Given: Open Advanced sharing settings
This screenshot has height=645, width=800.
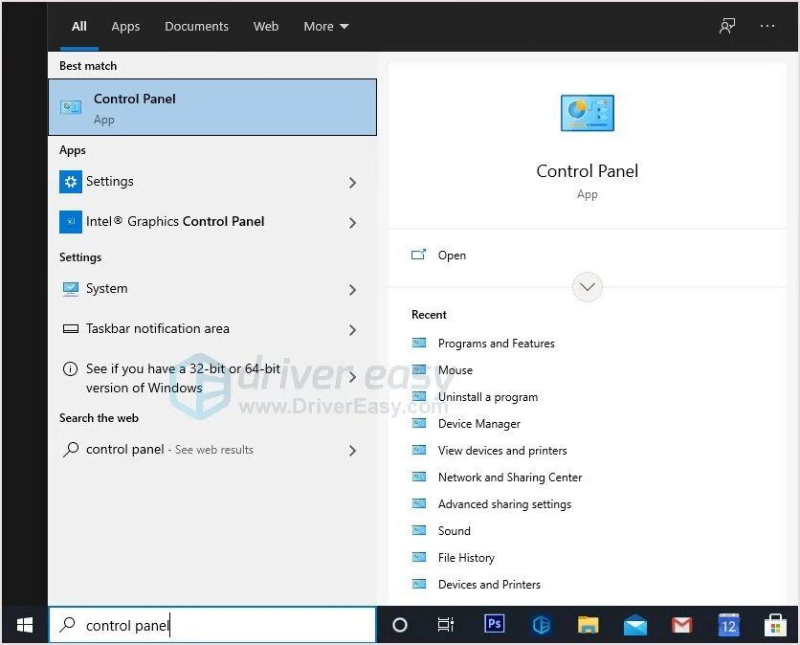Looking at the screenshot, I should [x=504, y=504].
